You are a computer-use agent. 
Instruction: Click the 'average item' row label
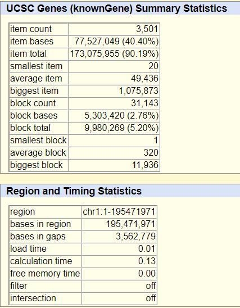[36, 79]
